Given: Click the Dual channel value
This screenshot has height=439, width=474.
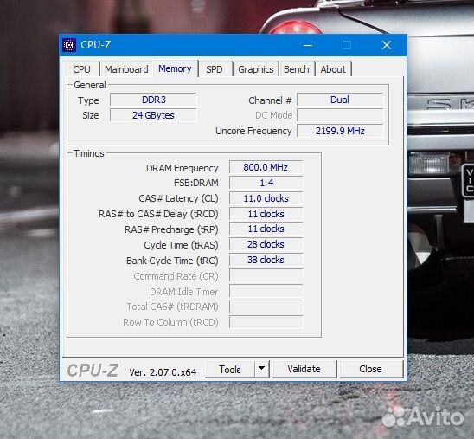Looking at the screenshot, I should pos(340,100).
